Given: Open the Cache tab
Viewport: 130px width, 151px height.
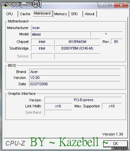Looking at the screenshot, I should [25, 14].
